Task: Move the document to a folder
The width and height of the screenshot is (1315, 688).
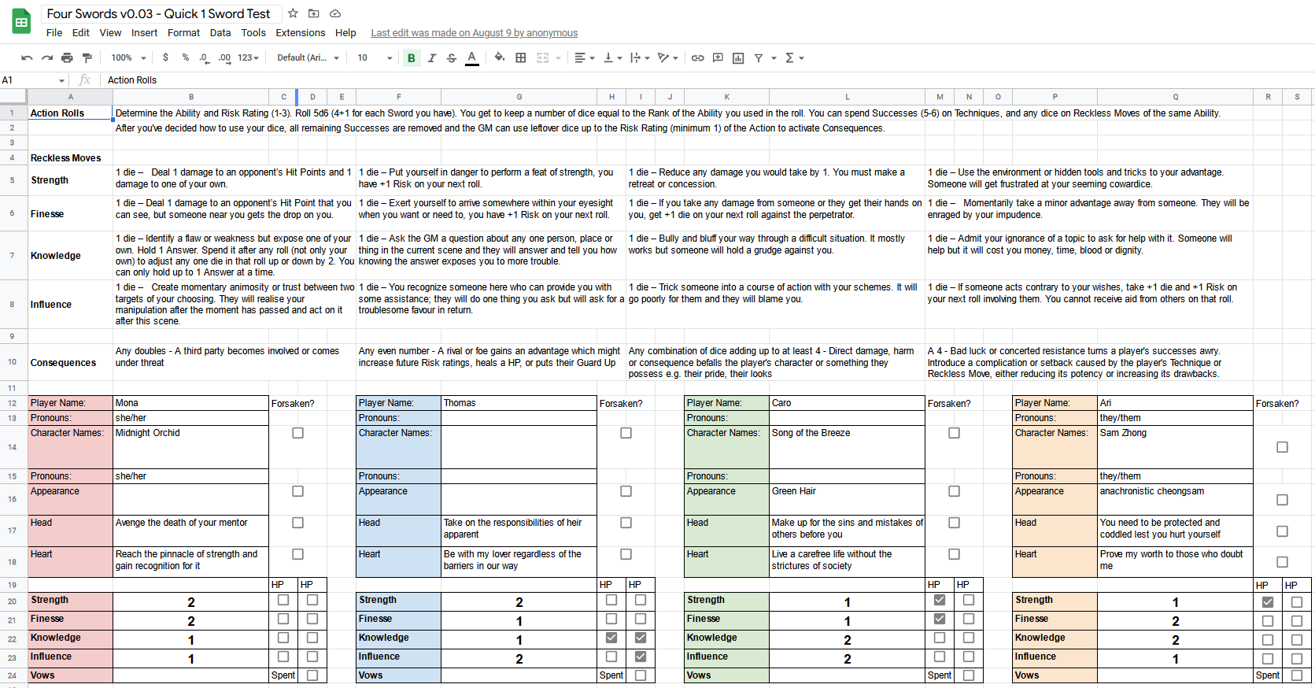Action: pos(314,13)
